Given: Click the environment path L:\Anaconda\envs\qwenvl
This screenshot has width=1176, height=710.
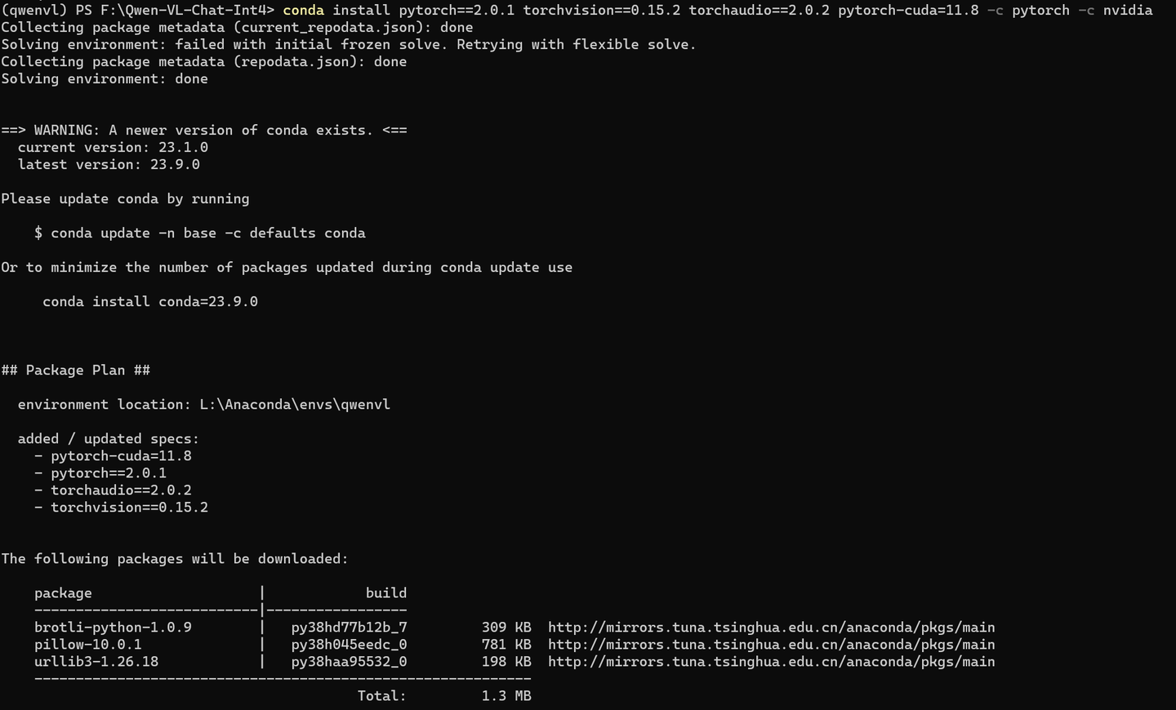Looking at the screenshot, I should pos(295,404).
